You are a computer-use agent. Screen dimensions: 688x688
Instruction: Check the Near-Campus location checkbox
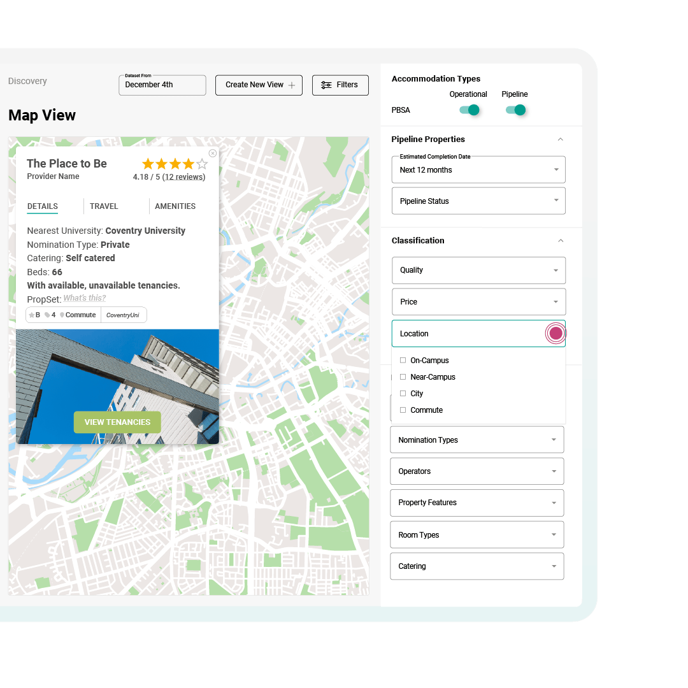[403, 376]
